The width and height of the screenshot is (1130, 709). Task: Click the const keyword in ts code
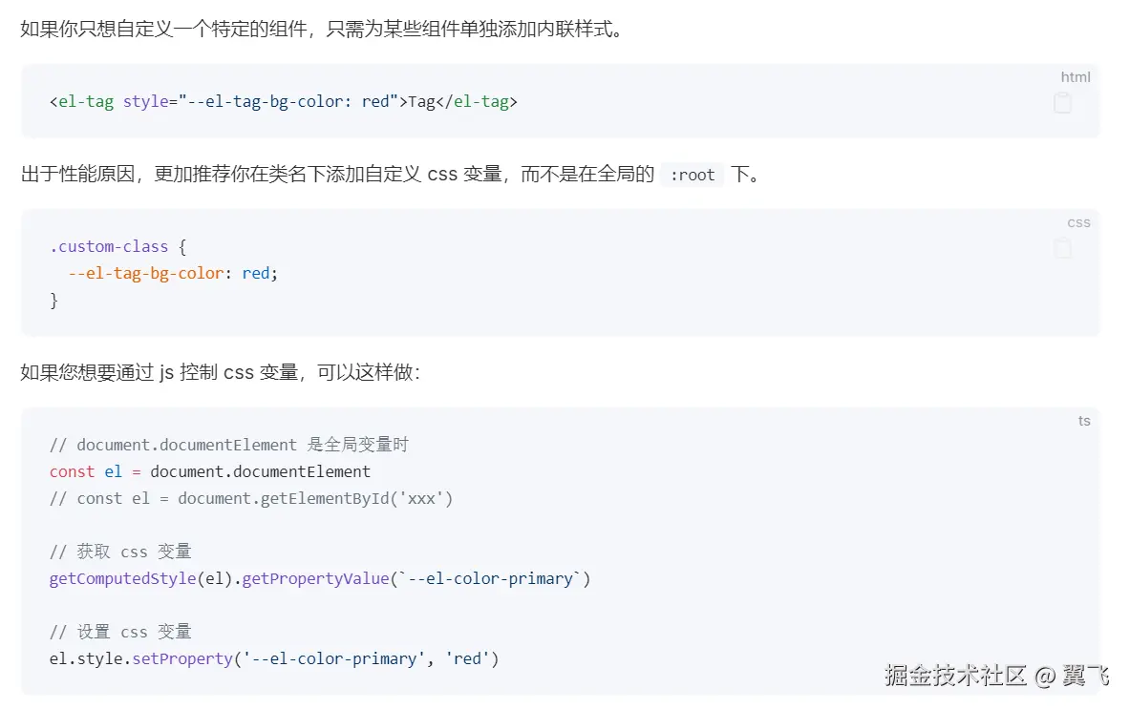[x=72, y=471]
